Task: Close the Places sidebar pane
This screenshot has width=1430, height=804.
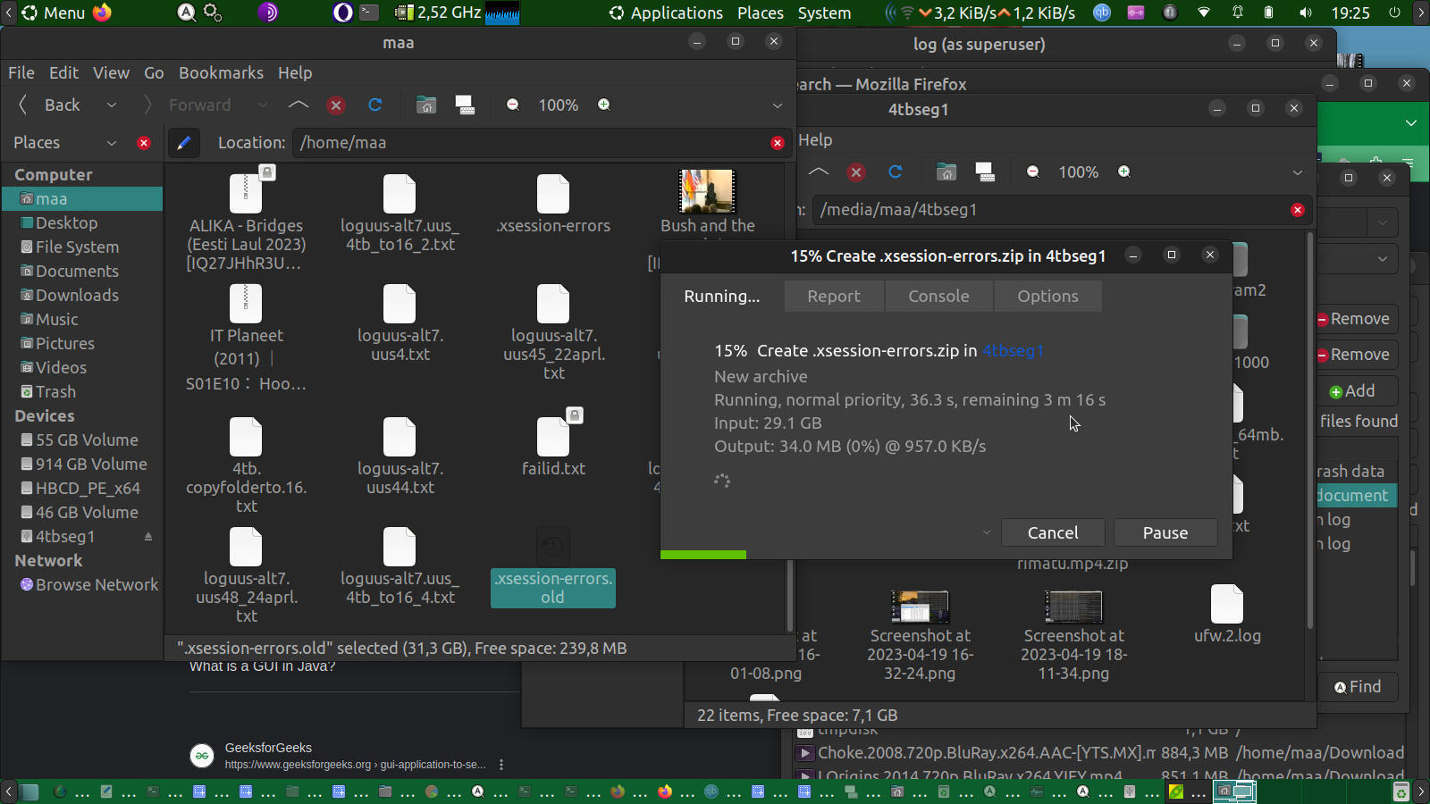Action: pyautogui.click(x=144, y=143)
